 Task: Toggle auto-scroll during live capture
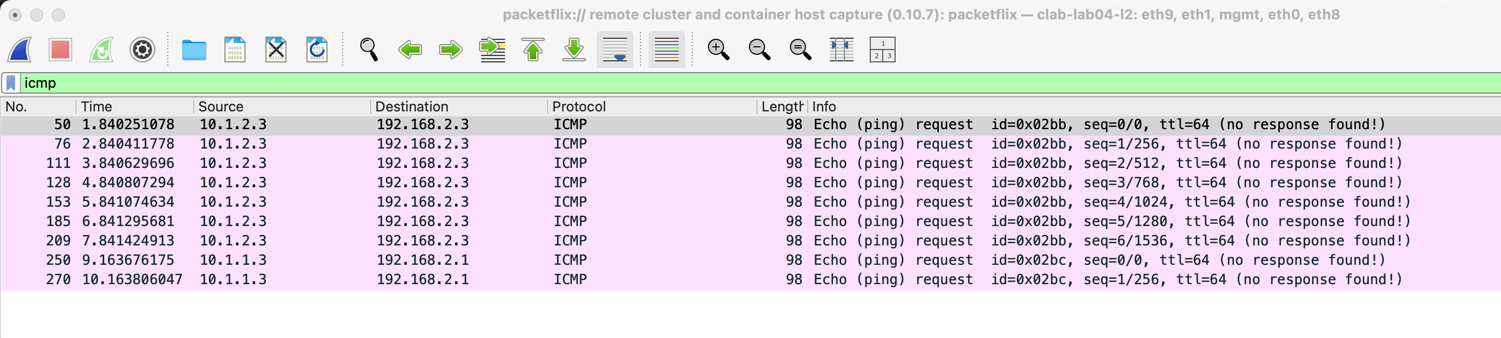(x=615, y=50)
